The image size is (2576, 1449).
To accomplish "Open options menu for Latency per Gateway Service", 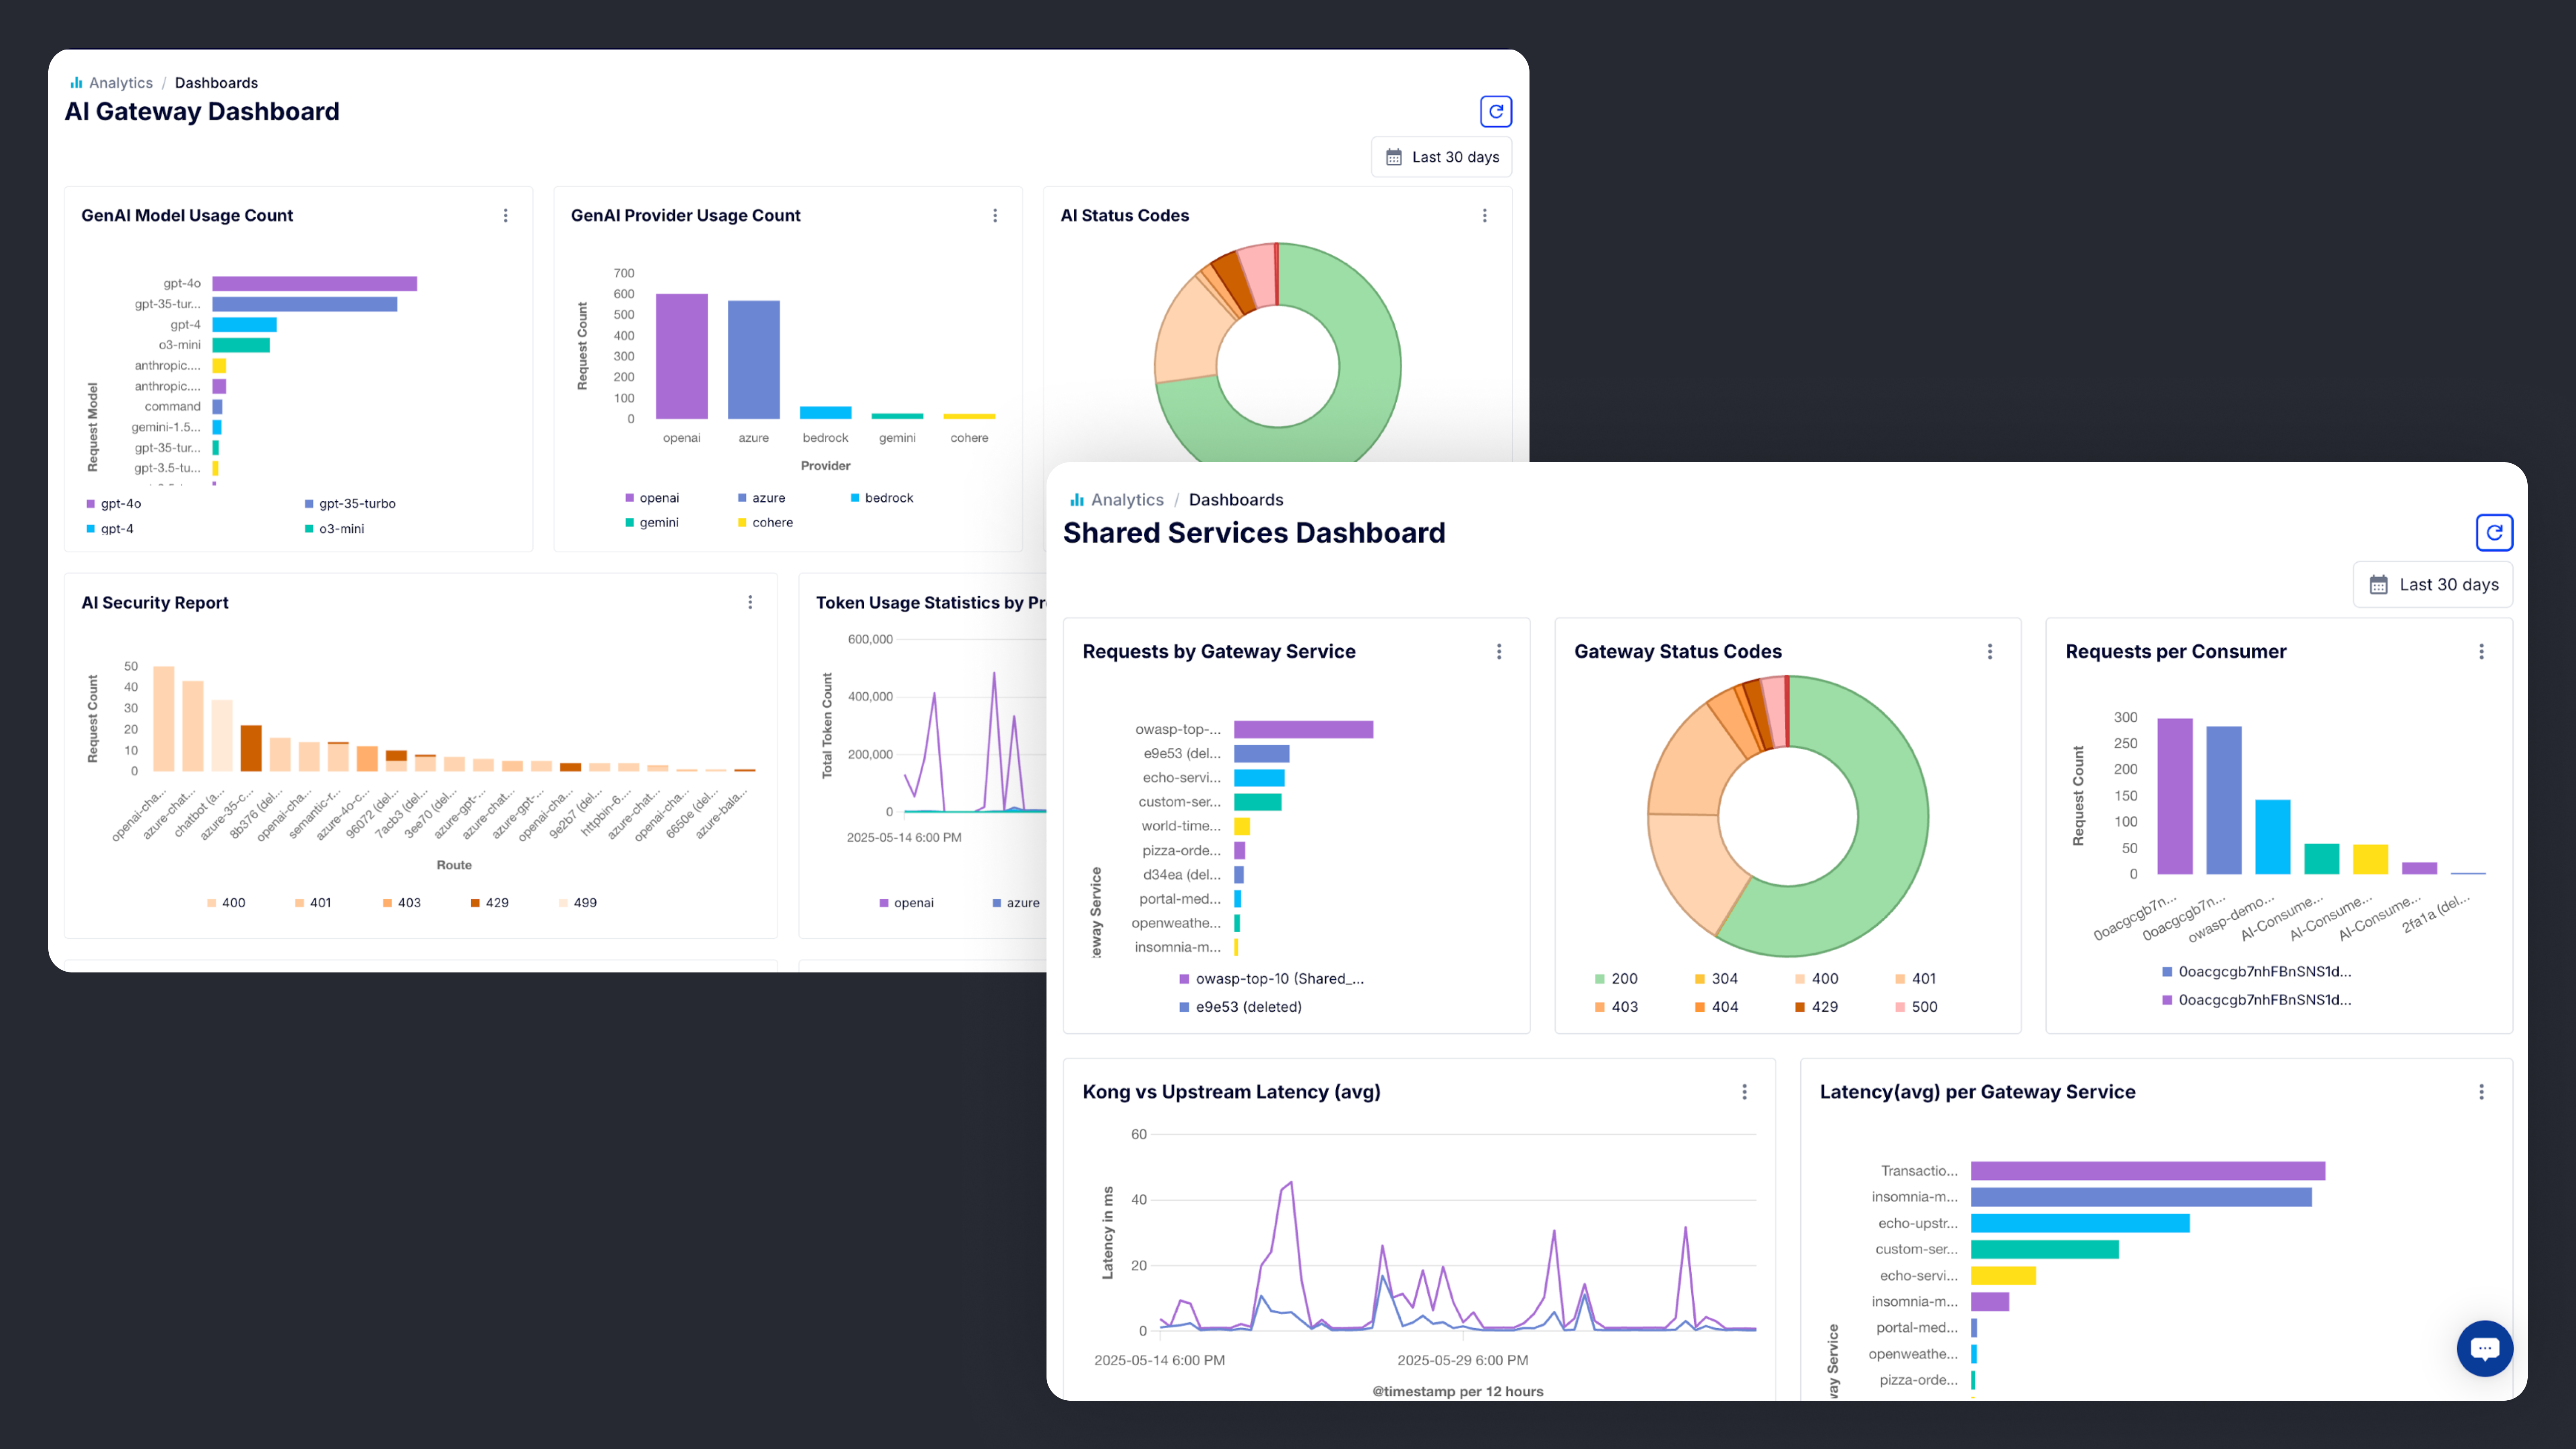I will coord(2482,1092).
